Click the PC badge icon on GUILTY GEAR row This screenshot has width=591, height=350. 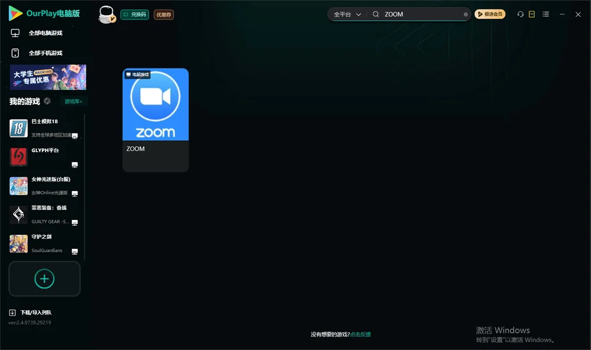tap(74, 222)
